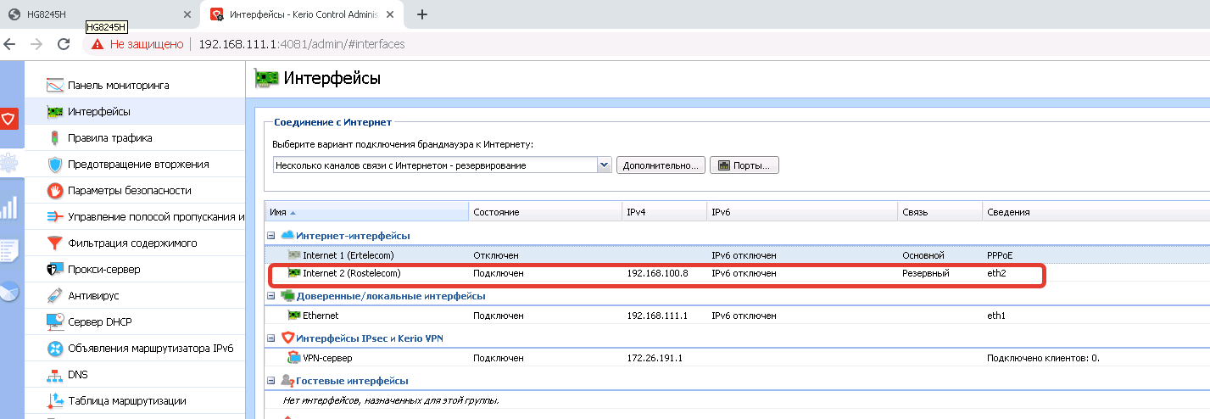Open the Таблица маршрутизации icon
The width and height of the screenshot is (1210, 419).
click(x=55, y=401)
